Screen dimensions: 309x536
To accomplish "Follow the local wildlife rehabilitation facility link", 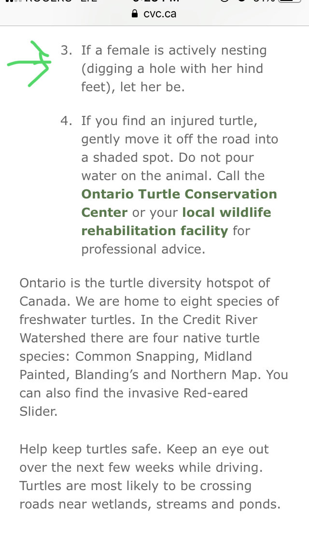I will 176,222.
